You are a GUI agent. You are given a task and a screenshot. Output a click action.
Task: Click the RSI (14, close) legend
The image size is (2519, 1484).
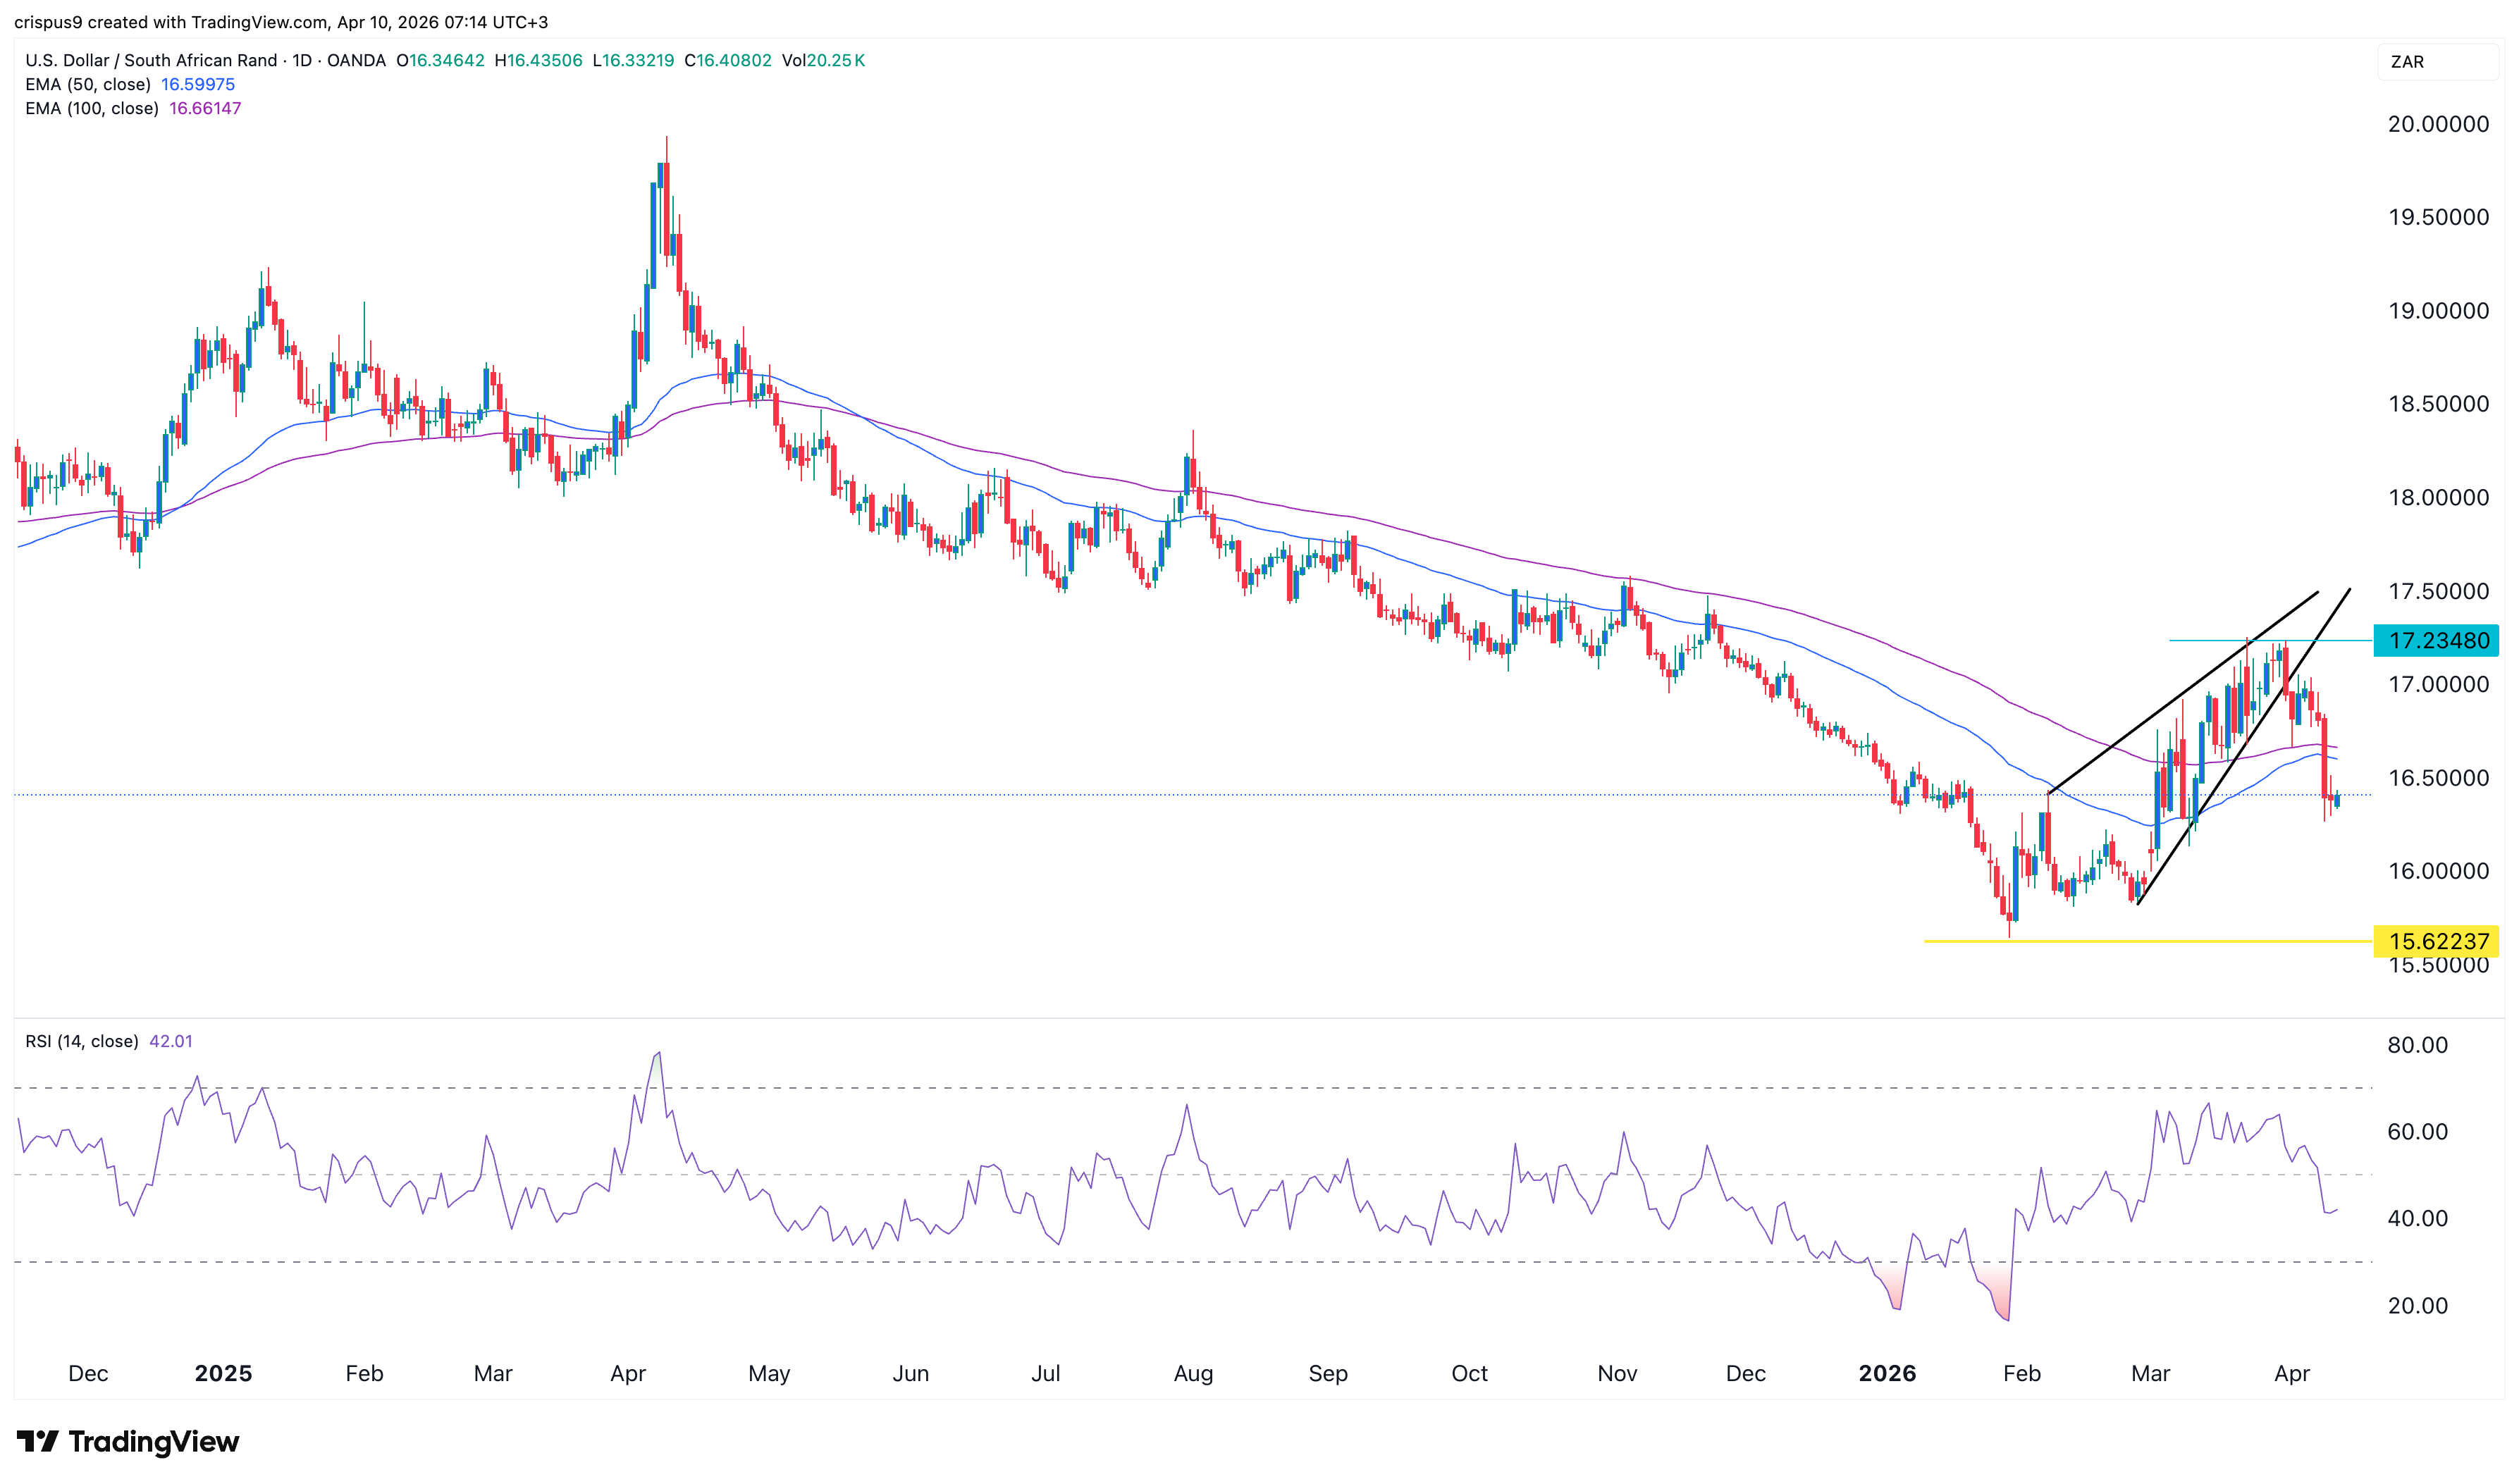pyautogui.click(x=81, y=1041)
